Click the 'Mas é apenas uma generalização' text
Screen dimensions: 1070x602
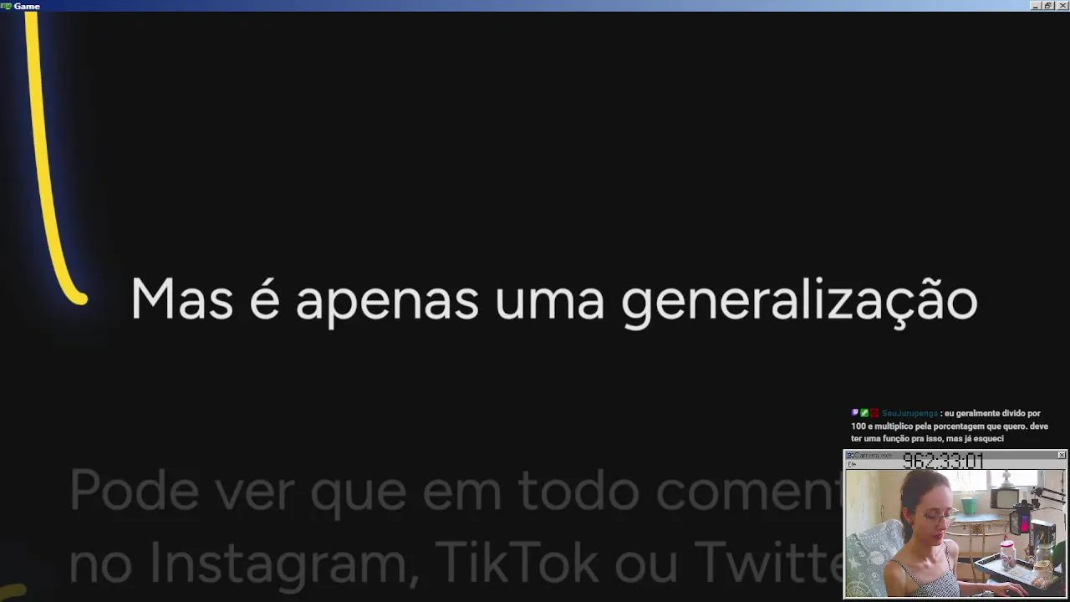coord(554,301)
